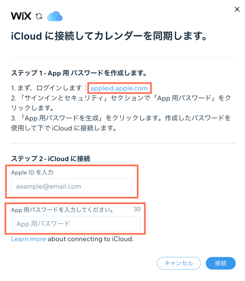Image resolution: width=245 pixels, height=281 pixels.
Task: Click the iCloud calendar sync heading
Action: point(108,37)
